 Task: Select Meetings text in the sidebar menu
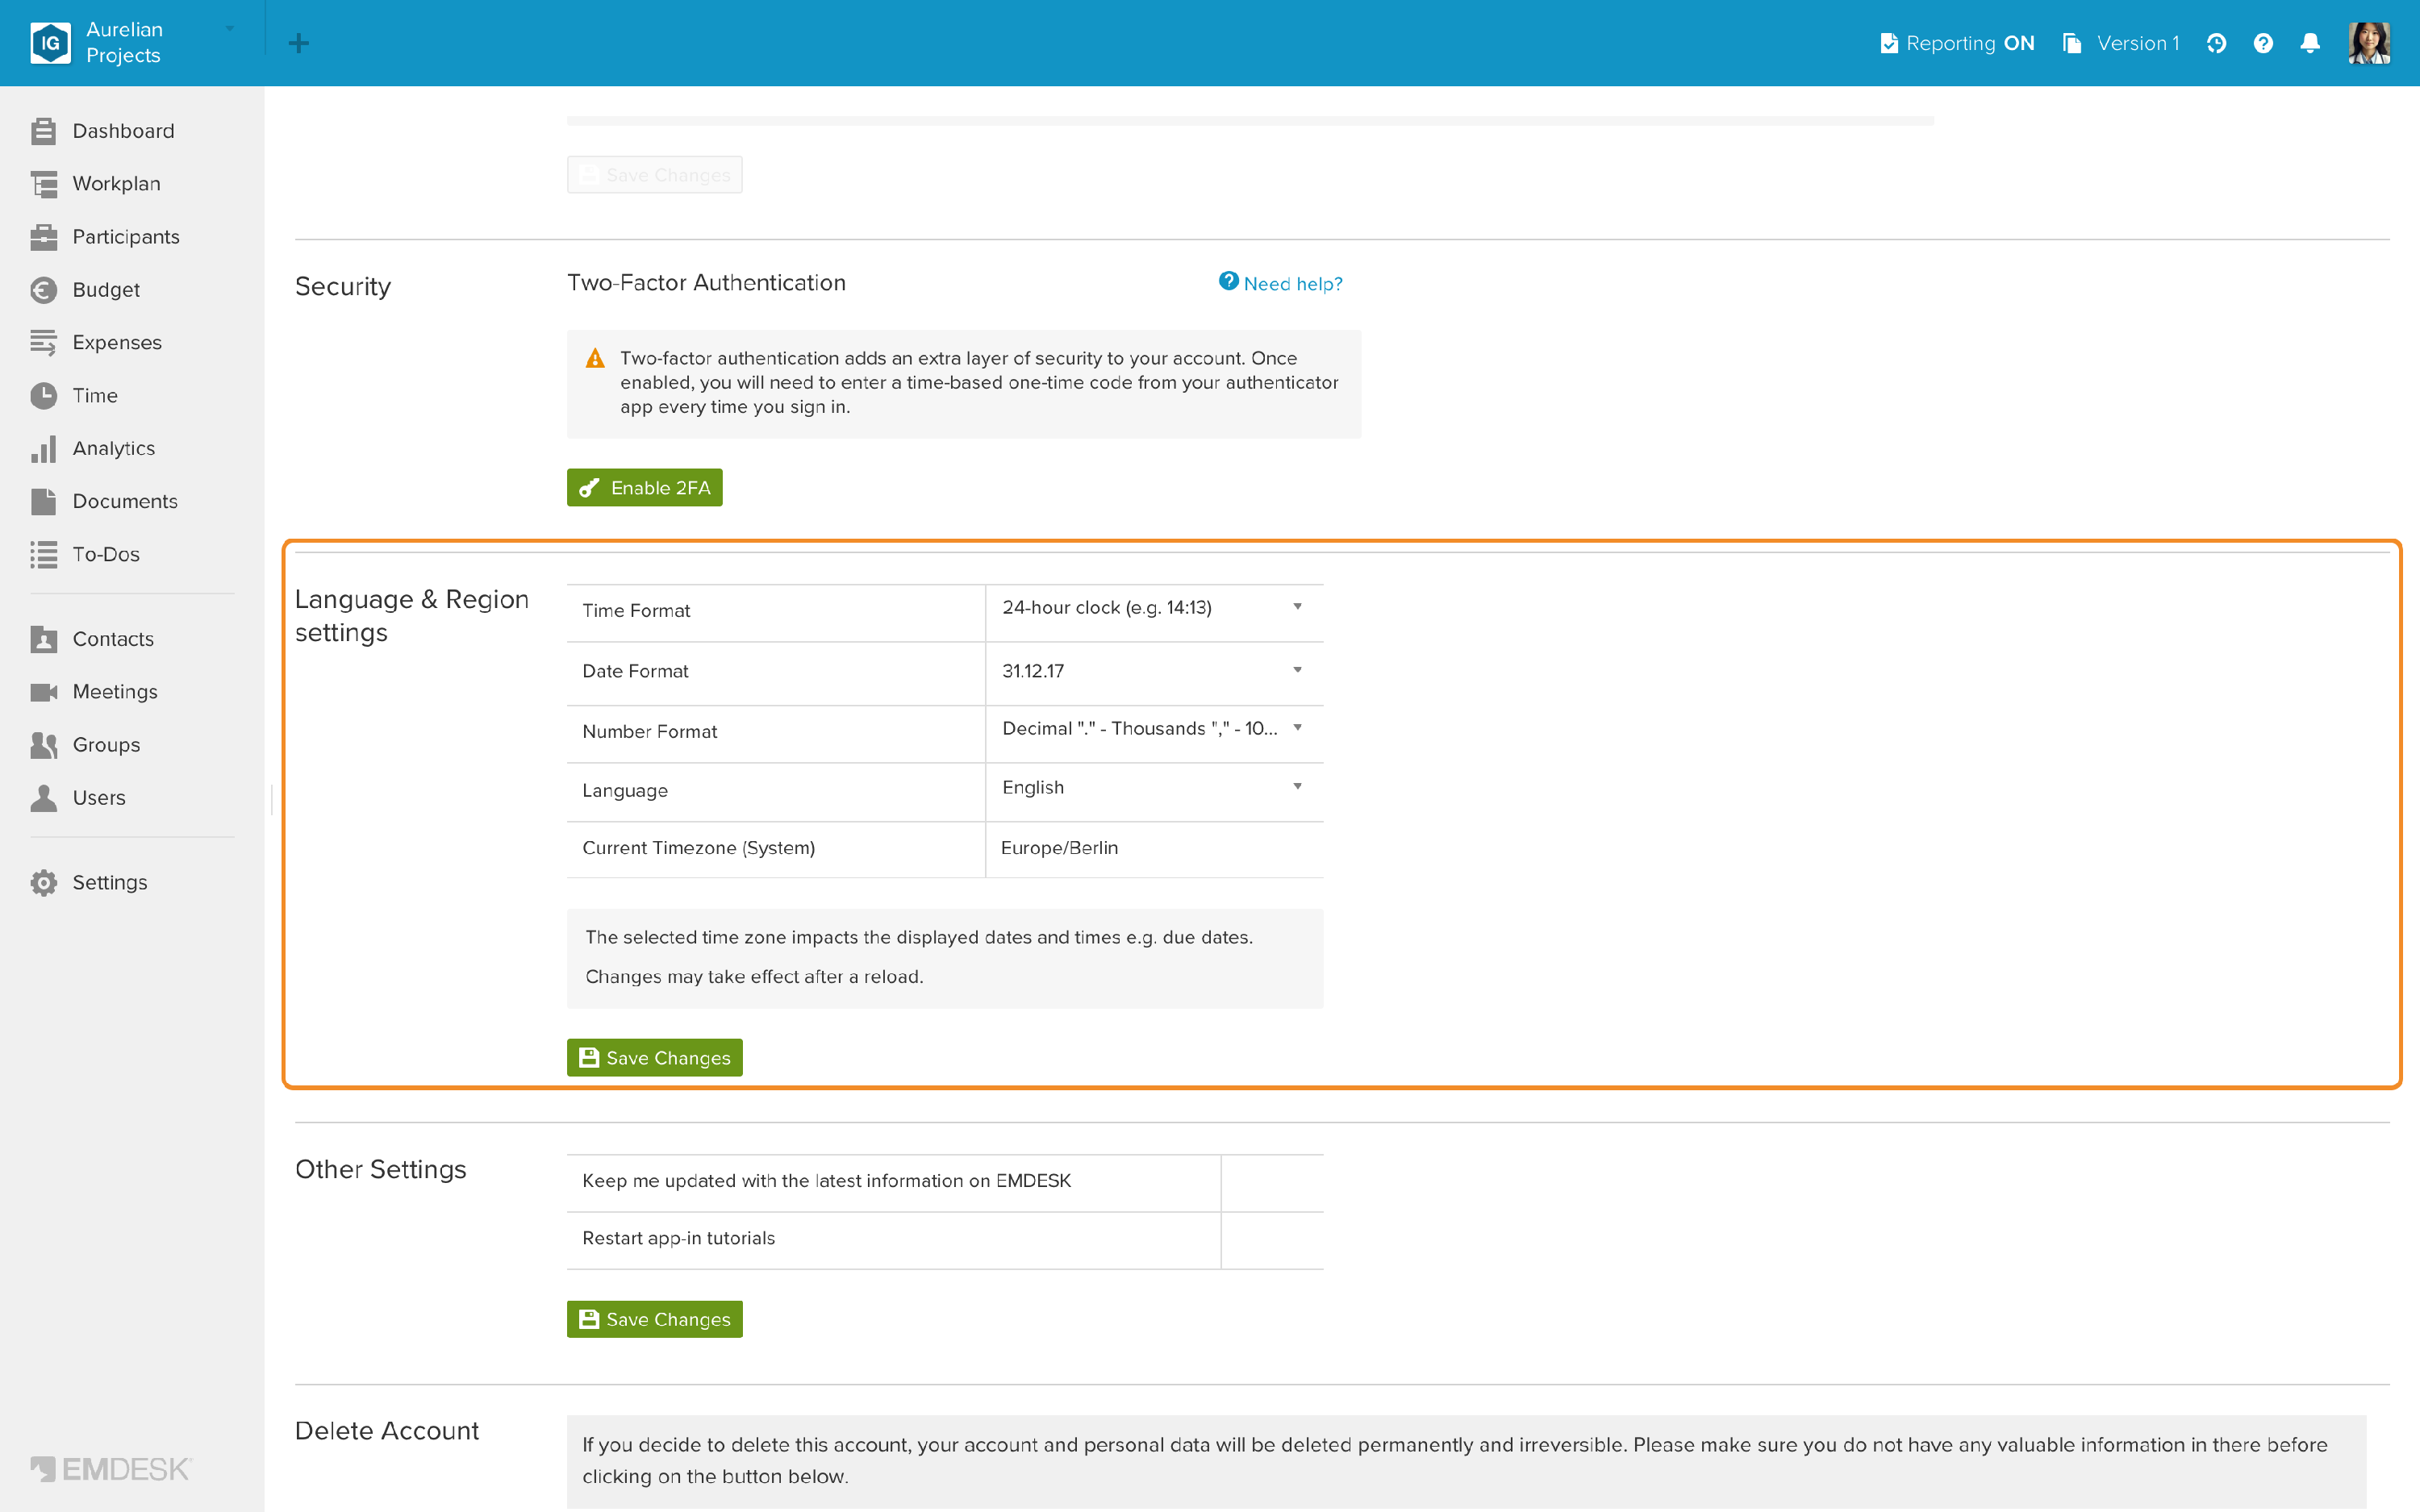coord(115,692)
